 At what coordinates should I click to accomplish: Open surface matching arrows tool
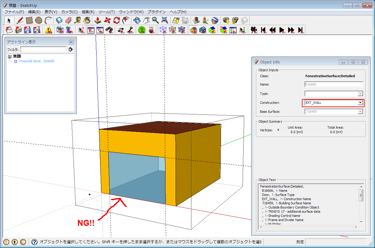point(121,30)
